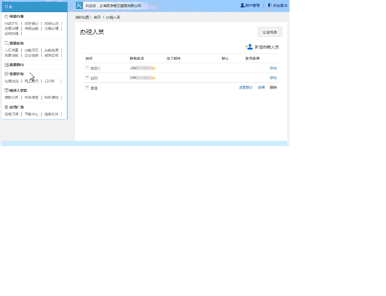Open 下载中心 in the sidebar menu
Image resolution: width=386 pixels, height=296 pixels.
31,114
